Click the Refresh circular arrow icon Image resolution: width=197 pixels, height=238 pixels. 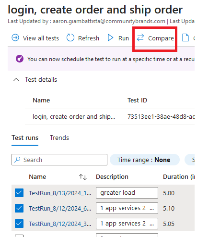pos(70,38)
